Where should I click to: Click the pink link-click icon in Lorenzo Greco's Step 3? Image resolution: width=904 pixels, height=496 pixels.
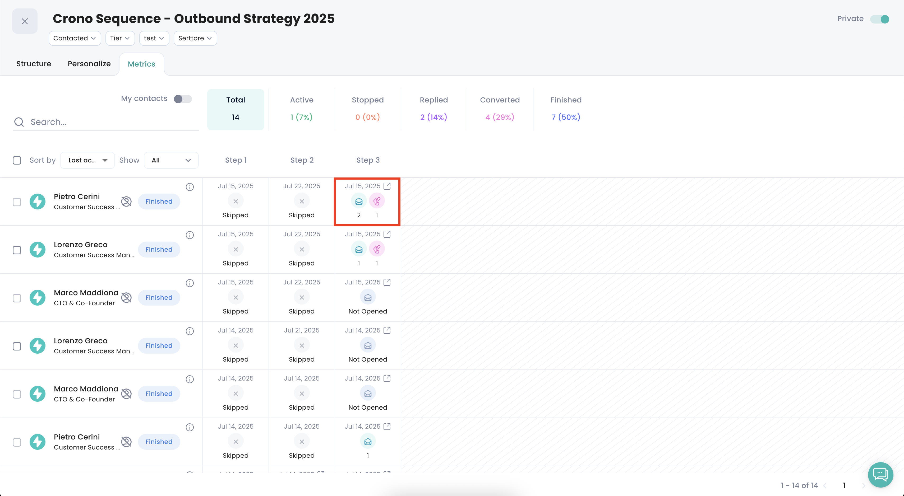coord(377,249)
